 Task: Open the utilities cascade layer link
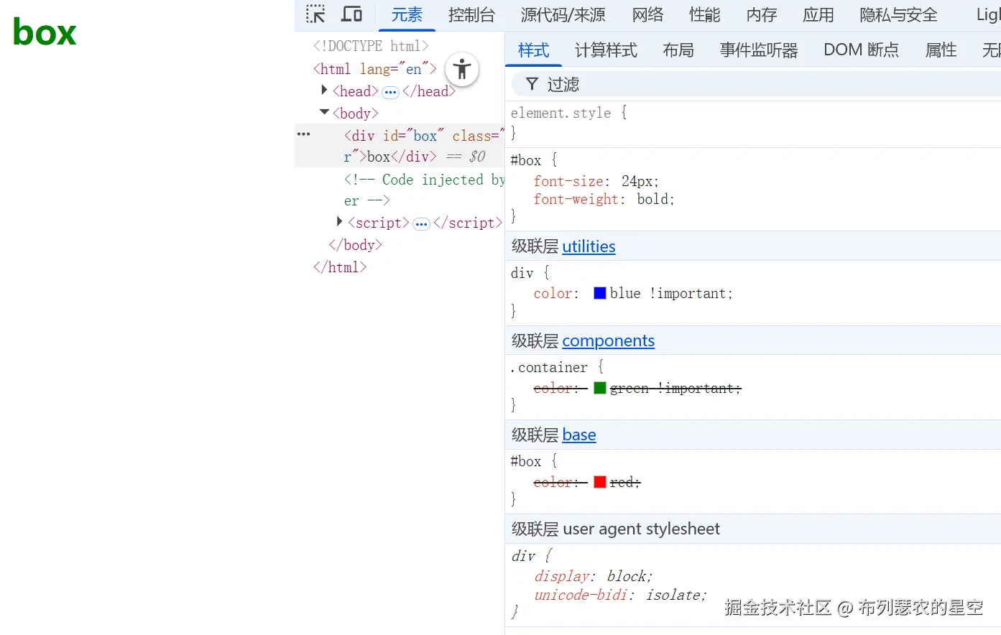[589, 246]
